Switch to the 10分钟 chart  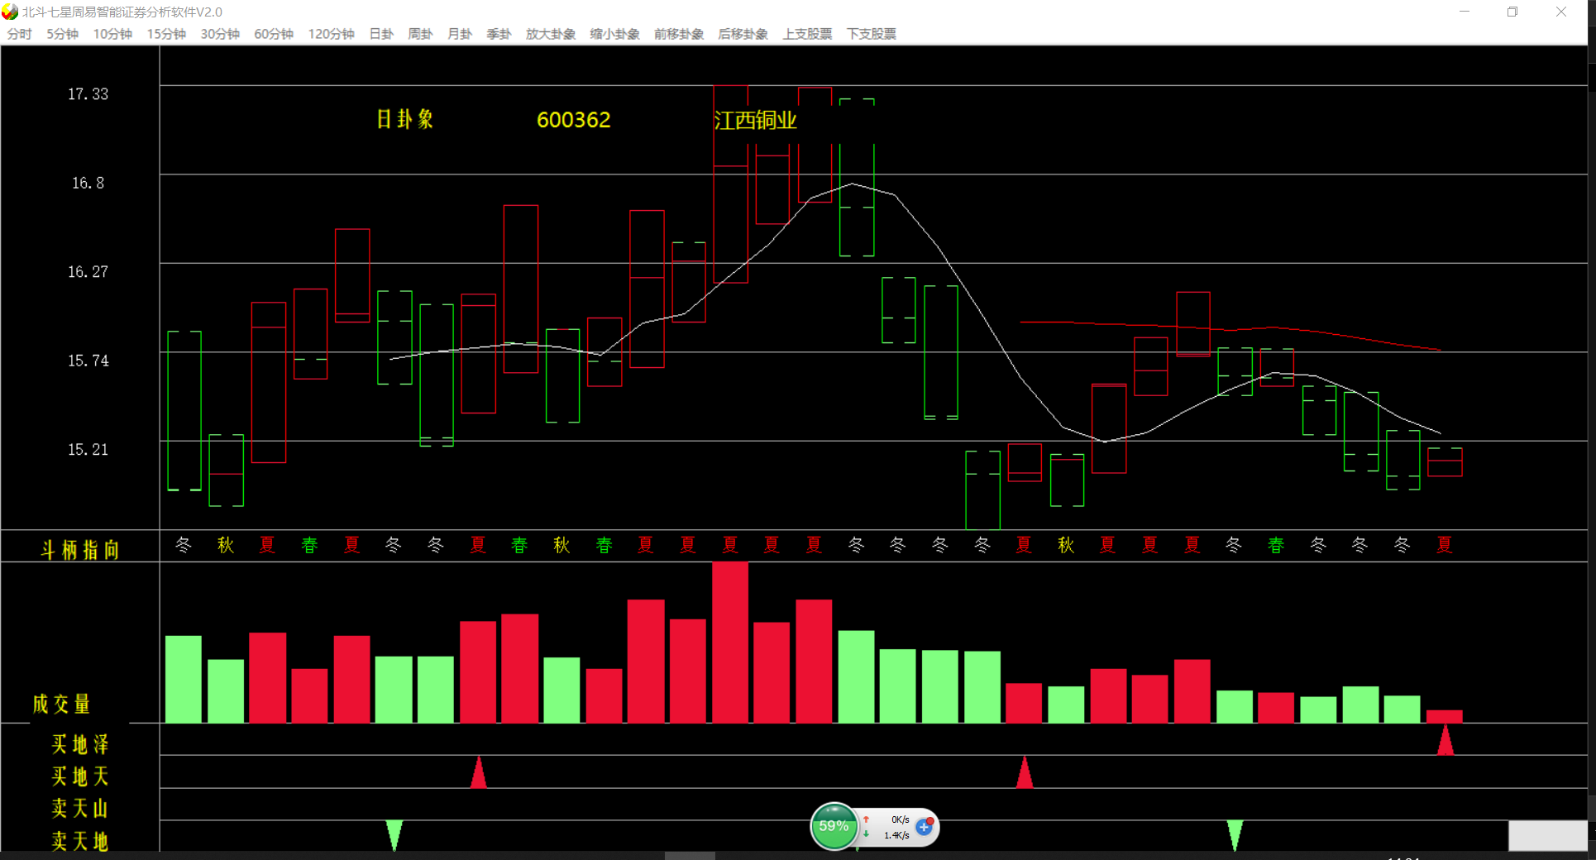pyautogui.click(x=112, y=34)
